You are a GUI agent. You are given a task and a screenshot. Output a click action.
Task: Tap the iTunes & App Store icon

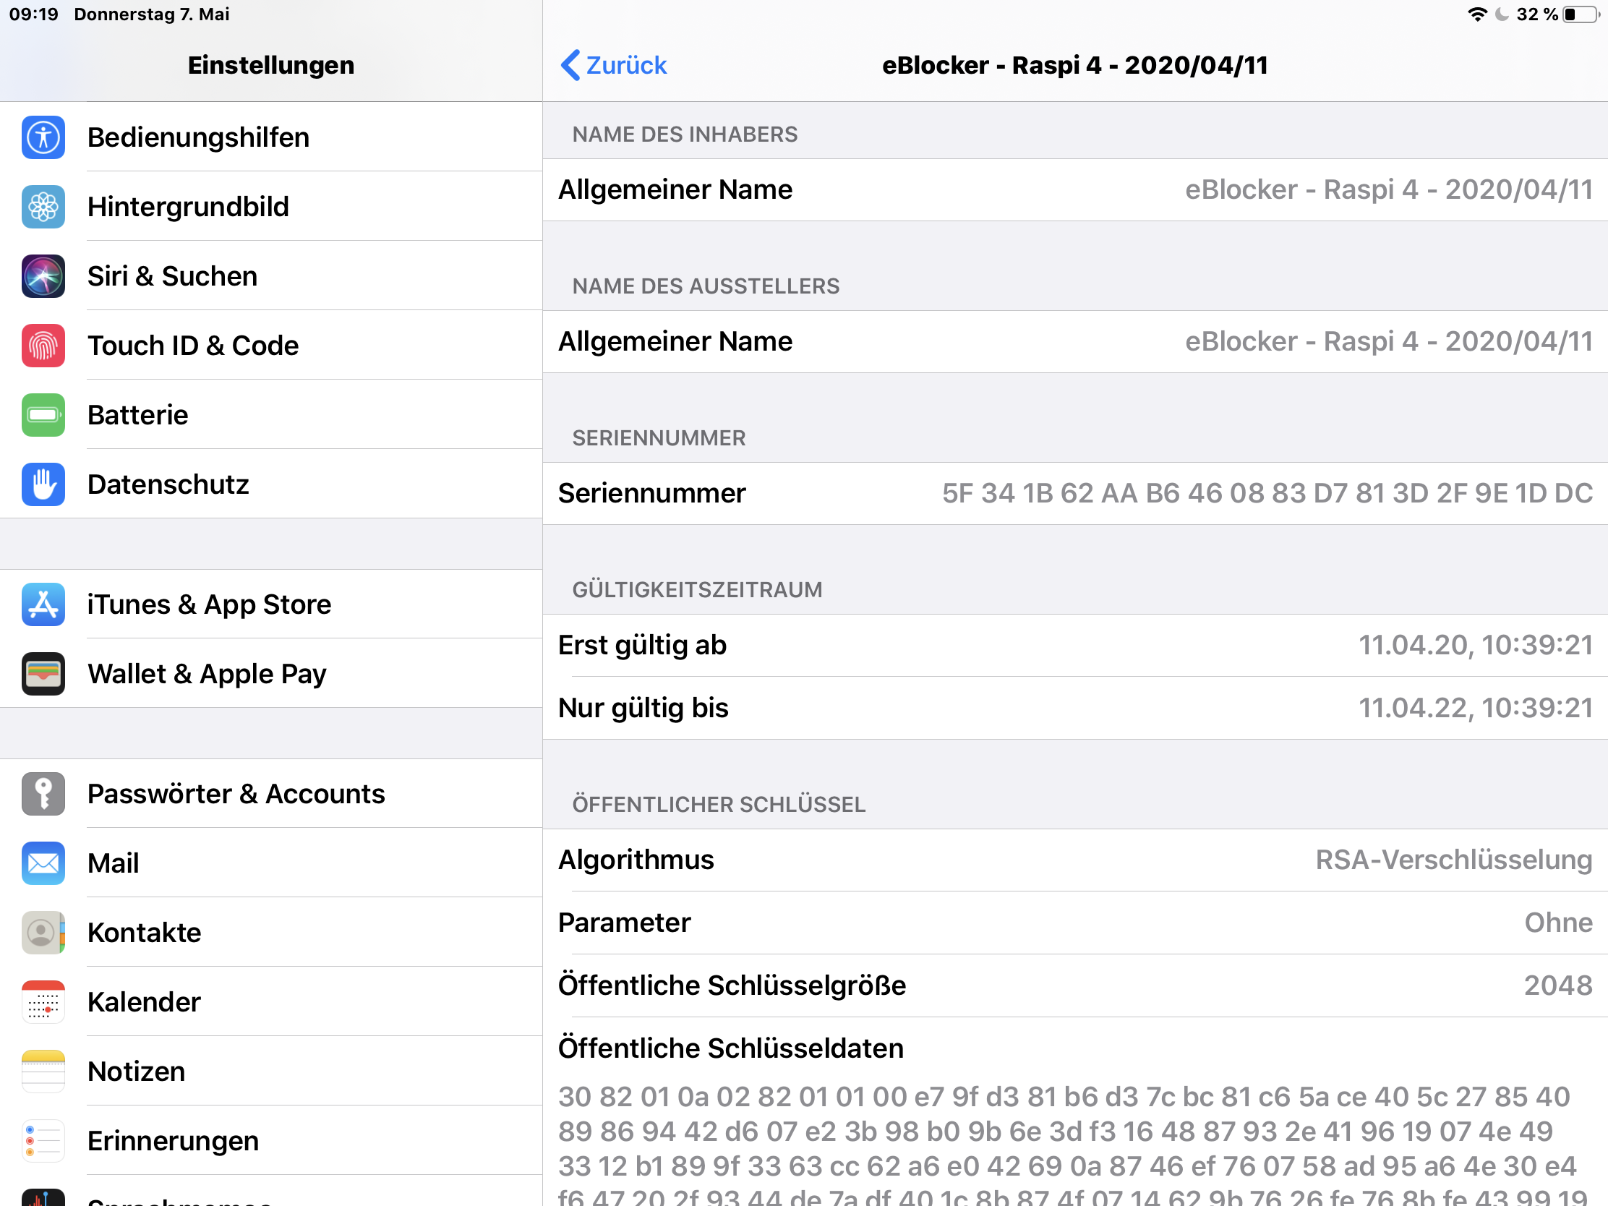click(x=43, y=604)
